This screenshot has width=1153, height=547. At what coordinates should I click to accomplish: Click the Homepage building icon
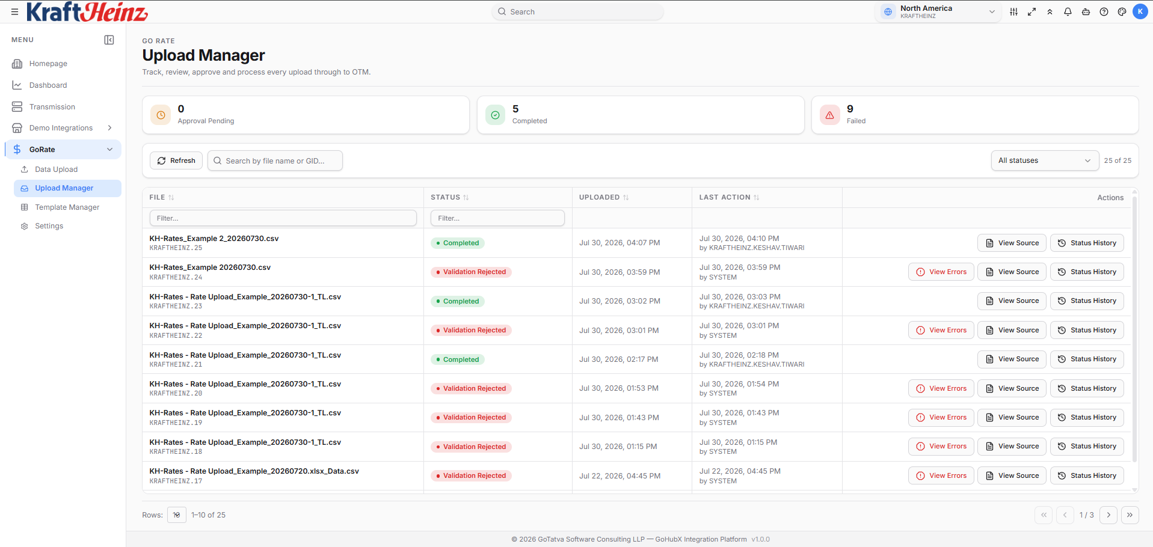click(17, 64)
